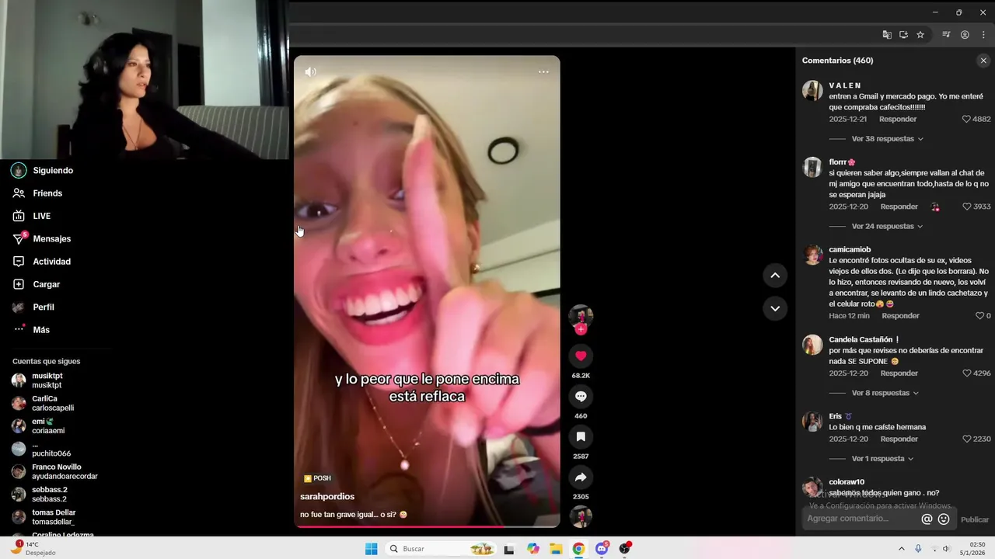This screenshot has width=995, height=559.
Task: Follow creator via the red plus badge
Action: click(x=581, y=329)
